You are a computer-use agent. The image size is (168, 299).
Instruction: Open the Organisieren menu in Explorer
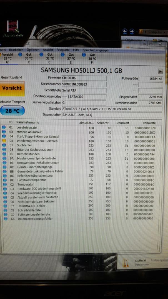pos(136,40)
